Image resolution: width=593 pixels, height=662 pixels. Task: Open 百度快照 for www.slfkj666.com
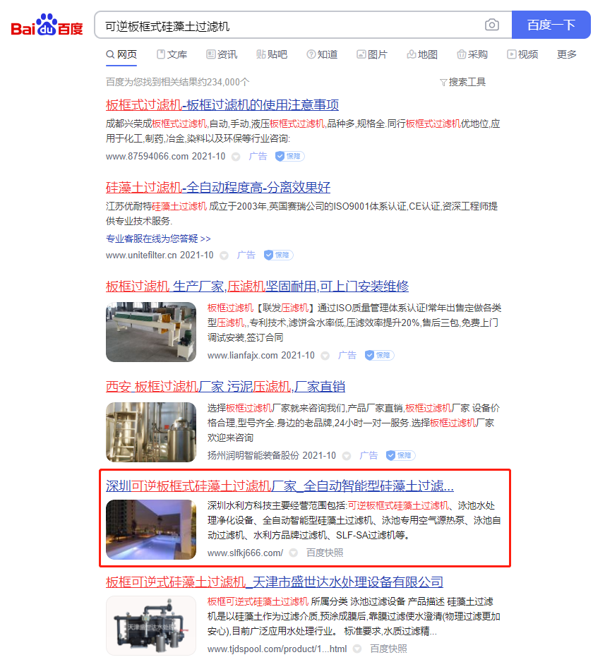click(325, 553)
